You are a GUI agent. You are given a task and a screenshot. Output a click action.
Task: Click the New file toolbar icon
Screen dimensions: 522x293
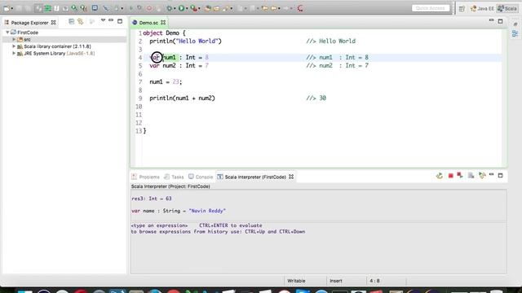[x=7, y=8]
